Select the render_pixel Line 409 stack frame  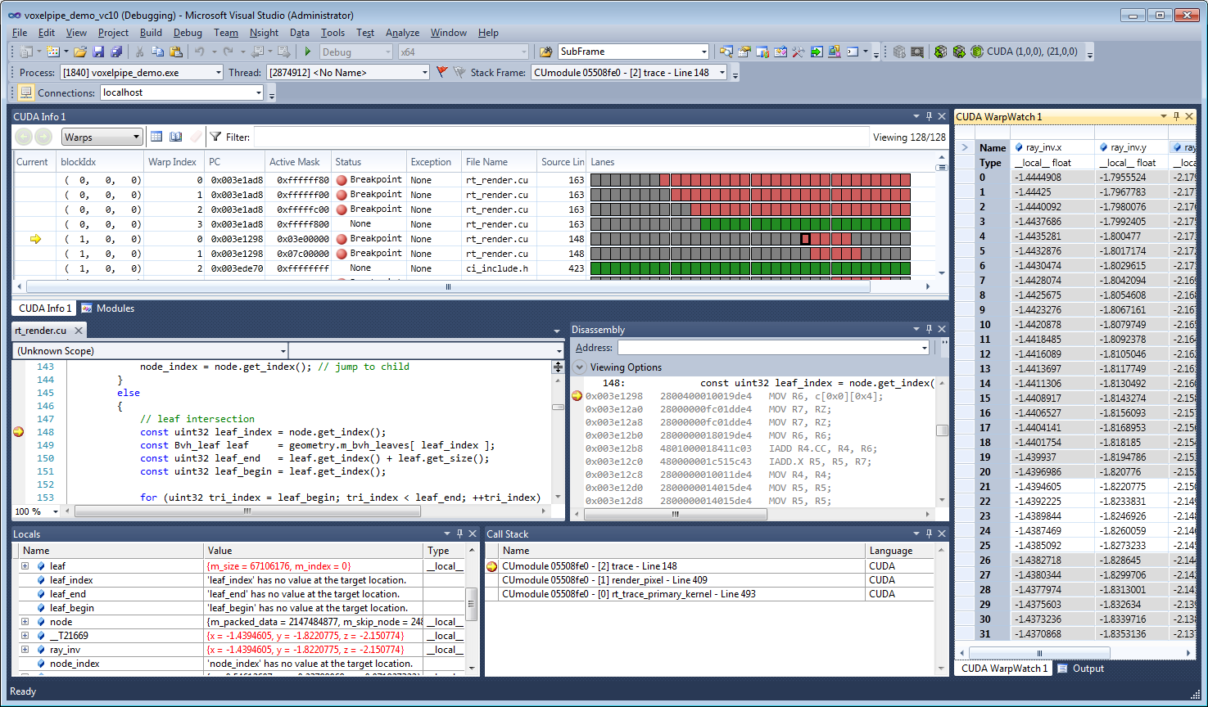[x=604, y=580]
